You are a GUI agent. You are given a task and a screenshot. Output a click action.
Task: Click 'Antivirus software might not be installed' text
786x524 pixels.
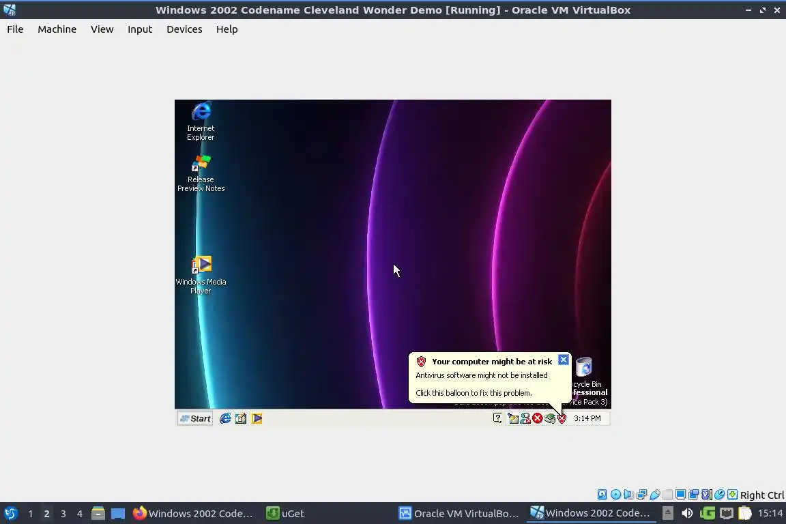(x=481, y=375)
